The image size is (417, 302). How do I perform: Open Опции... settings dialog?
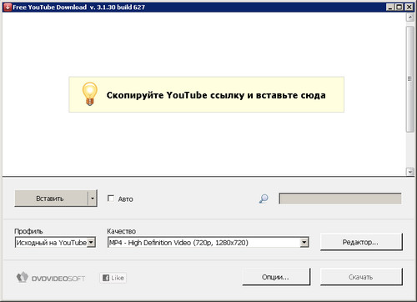[x=276, y=277]
